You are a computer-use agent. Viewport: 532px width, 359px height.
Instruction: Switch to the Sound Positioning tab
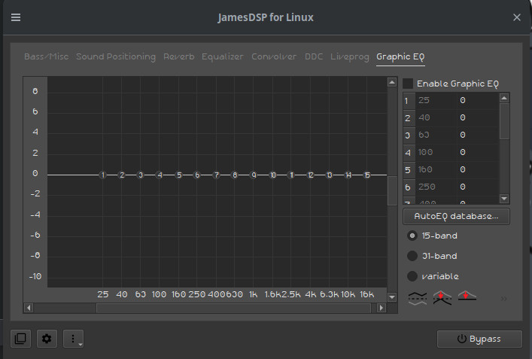click(x=116, y=56)
